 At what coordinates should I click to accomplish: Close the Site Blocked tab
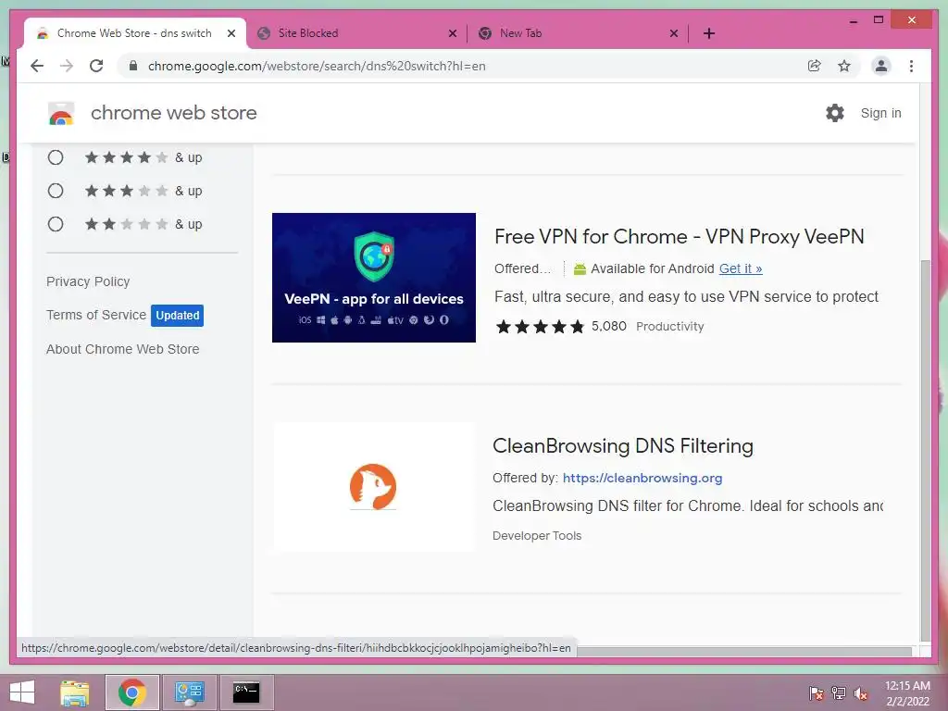452,34
